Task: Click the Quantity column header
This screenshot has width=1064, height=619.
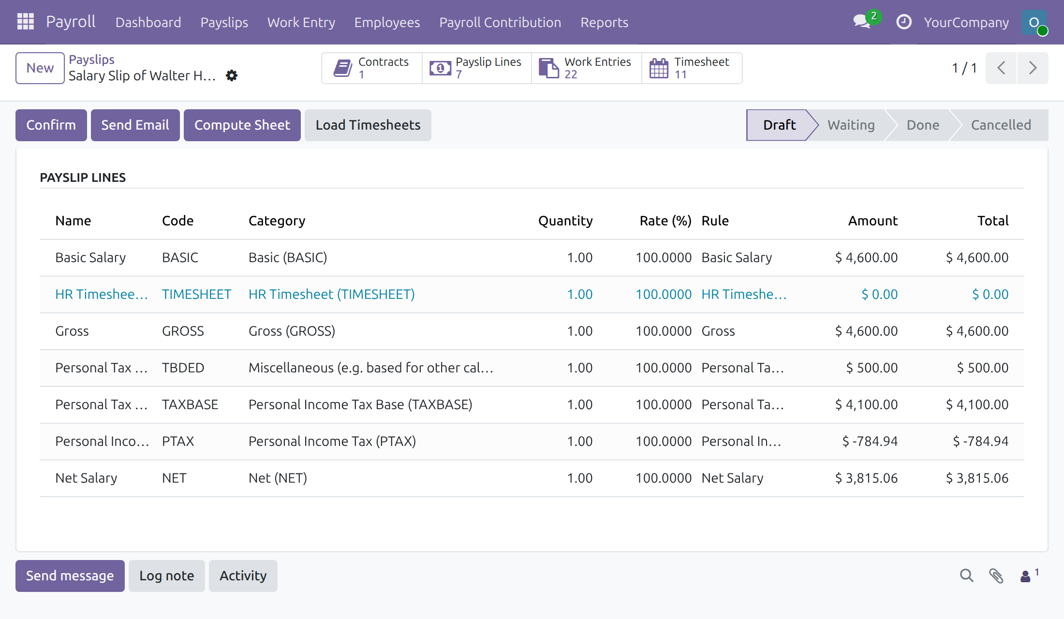Action: [565, 221]
